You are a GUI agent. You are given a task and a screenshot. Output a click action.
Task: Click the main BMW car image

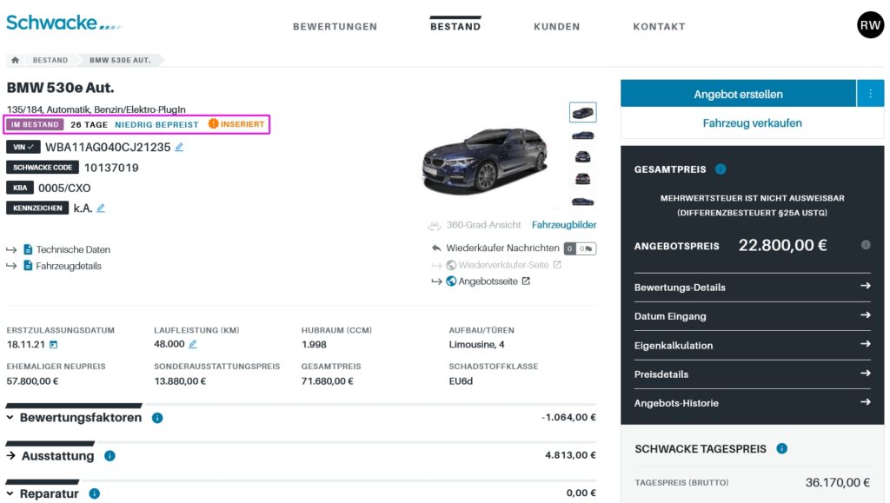pyautogui.click(x=486, y=161)
